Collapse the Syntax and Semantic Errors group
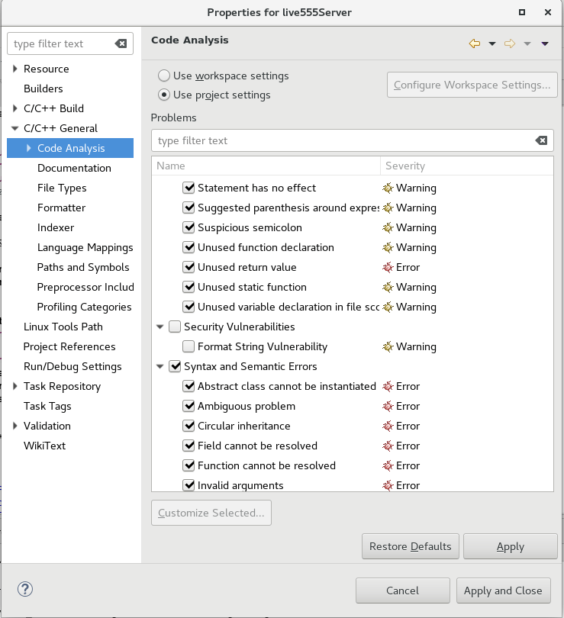This screenshot has height=618, width=564. [160, 367]
